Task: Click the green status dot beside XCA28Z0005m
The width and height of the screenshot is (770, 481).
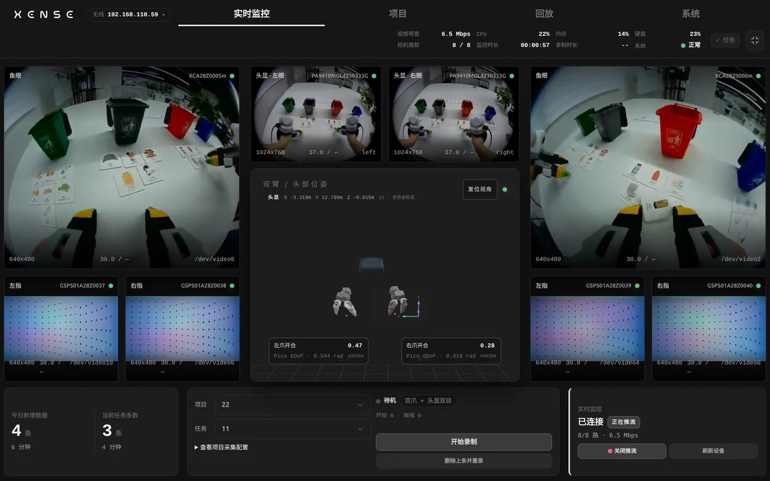Action: pyautogui.click(x=232, y=76)
